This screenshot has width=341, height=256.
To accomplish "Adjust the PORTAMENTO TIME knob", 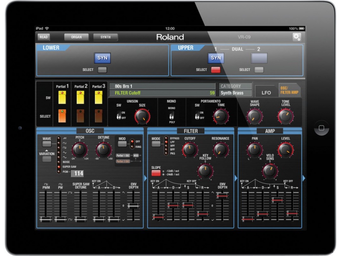I will coord(221,116).
